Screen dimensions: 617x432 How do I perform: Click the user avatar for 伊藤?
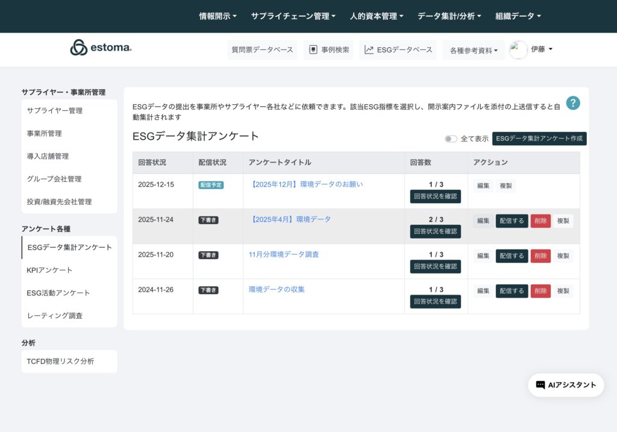tap(518, 50)
